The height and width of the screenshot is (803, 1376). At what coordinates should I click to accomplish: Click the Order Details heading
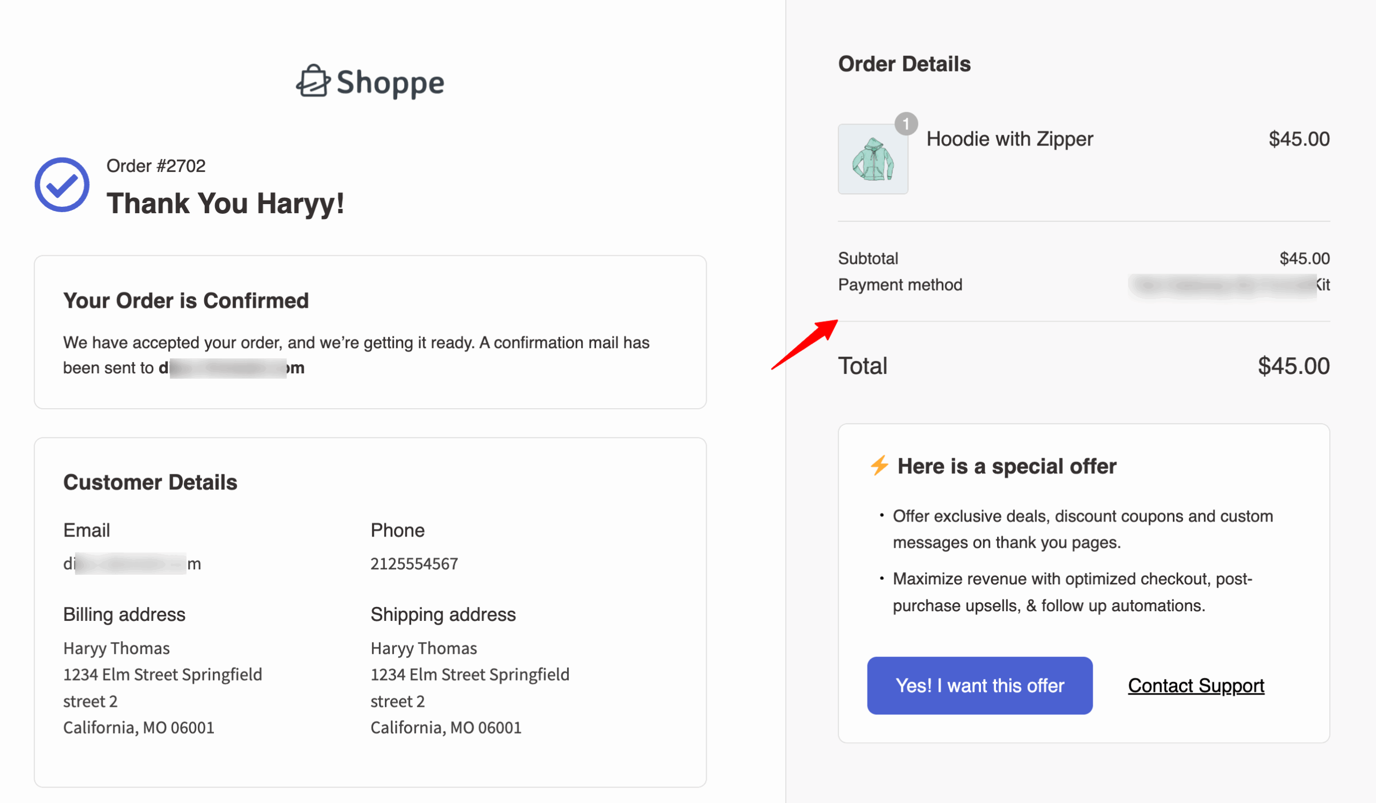(904, 64)
